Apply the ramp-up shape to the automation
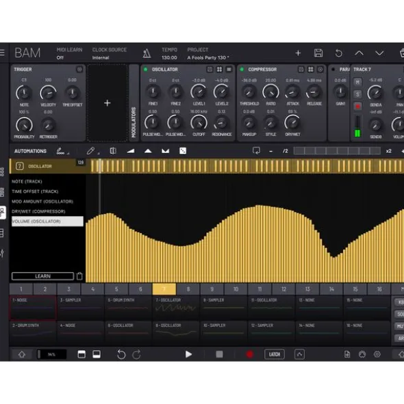The height and width of the screenshot is (404, 404). point(131,150)
